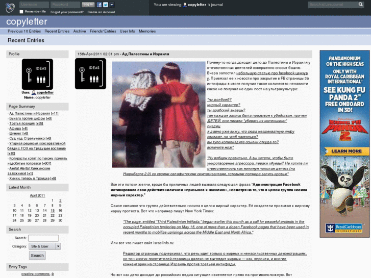Open summary link Суд над Стрельченко
This screenshot has height=278, width=371.
click(27, 138)
